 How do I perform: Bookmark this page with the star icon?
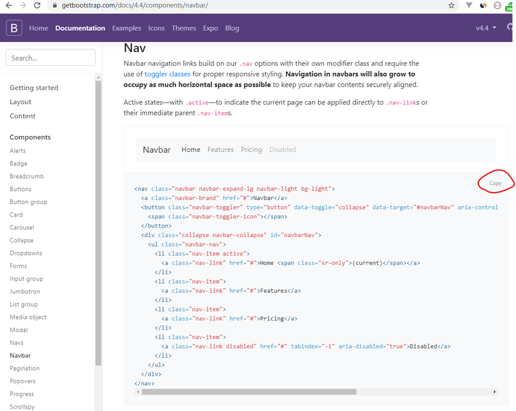point(451,5)
